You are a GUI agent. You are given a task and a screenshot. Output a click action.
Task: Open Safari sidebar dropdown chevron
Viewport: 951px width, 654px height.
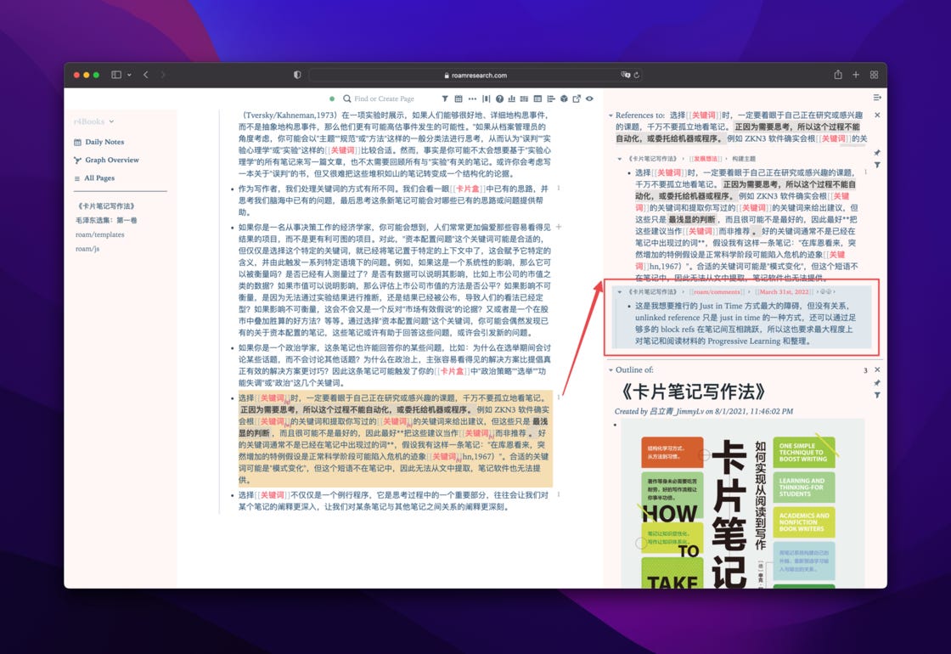129,75
